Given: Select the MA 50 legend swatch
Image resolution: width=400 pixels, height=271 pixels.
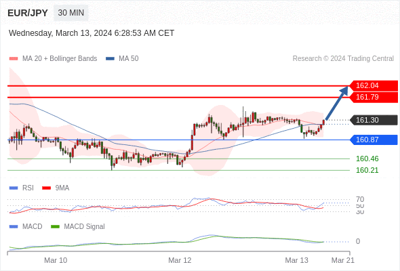Looking at the screenshot, I should [110, 59].
